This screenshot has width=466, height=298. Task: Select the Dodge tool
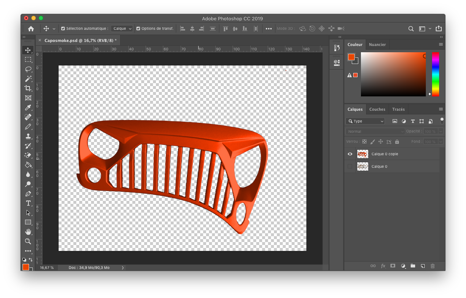click(28, 184)
